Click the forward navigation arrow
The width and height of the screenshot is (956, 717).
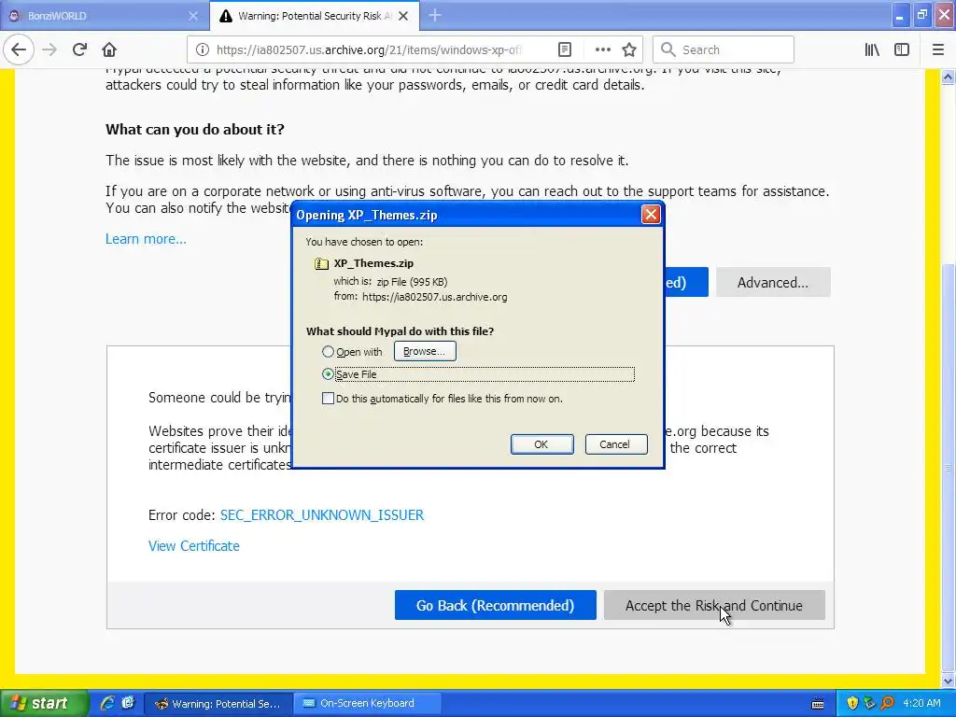pos(49,49)
